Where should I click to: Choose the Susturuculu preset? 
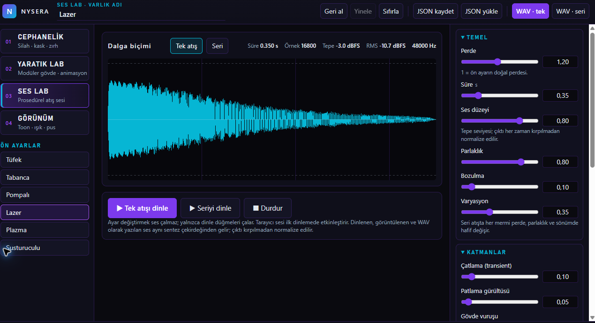(x=45, y=248)
